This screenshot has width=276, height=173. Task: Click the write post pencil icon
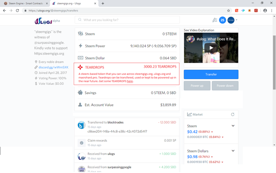tap(215, 20)
